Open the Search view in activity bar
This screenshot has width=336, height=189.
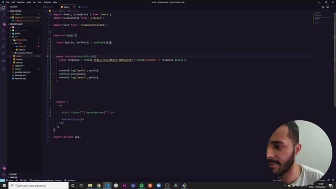tap(4, 15)
